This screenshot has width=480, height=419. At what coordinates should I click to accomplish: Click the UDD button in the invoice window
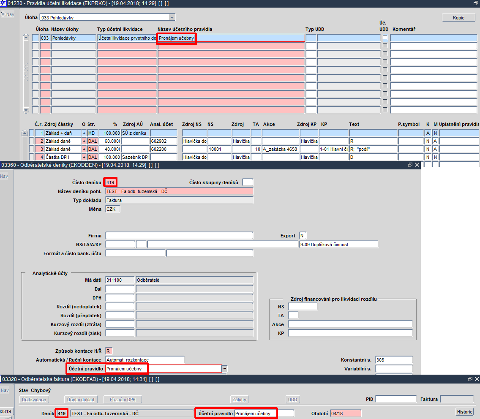tap(293, 400)
